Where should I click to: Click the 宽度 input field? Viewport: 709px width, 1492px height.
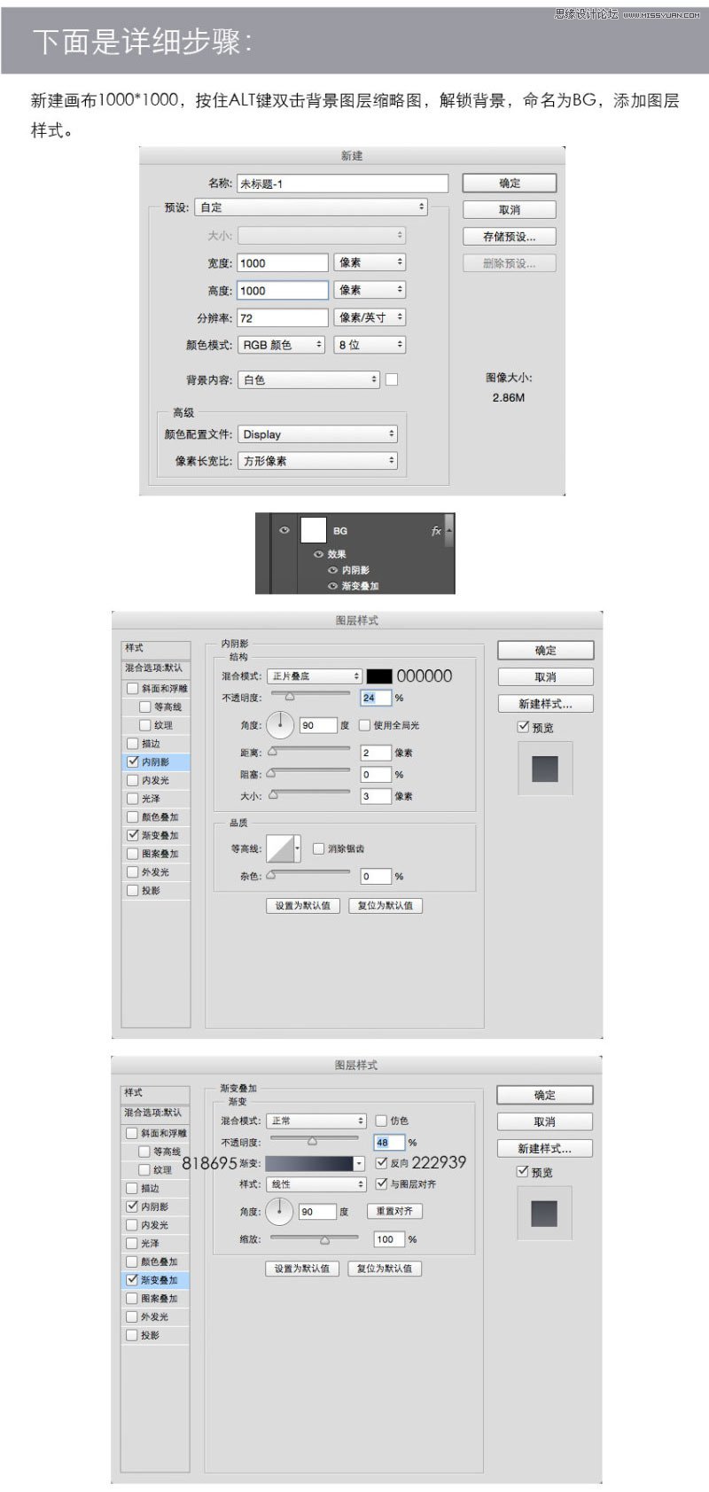click(283, 262)
